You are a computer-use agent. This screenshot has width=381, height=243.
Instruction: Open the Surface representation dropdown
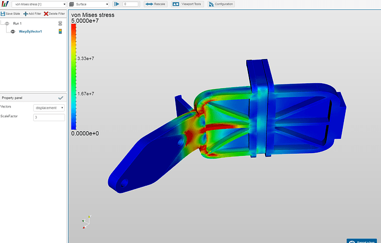point(88,4)
